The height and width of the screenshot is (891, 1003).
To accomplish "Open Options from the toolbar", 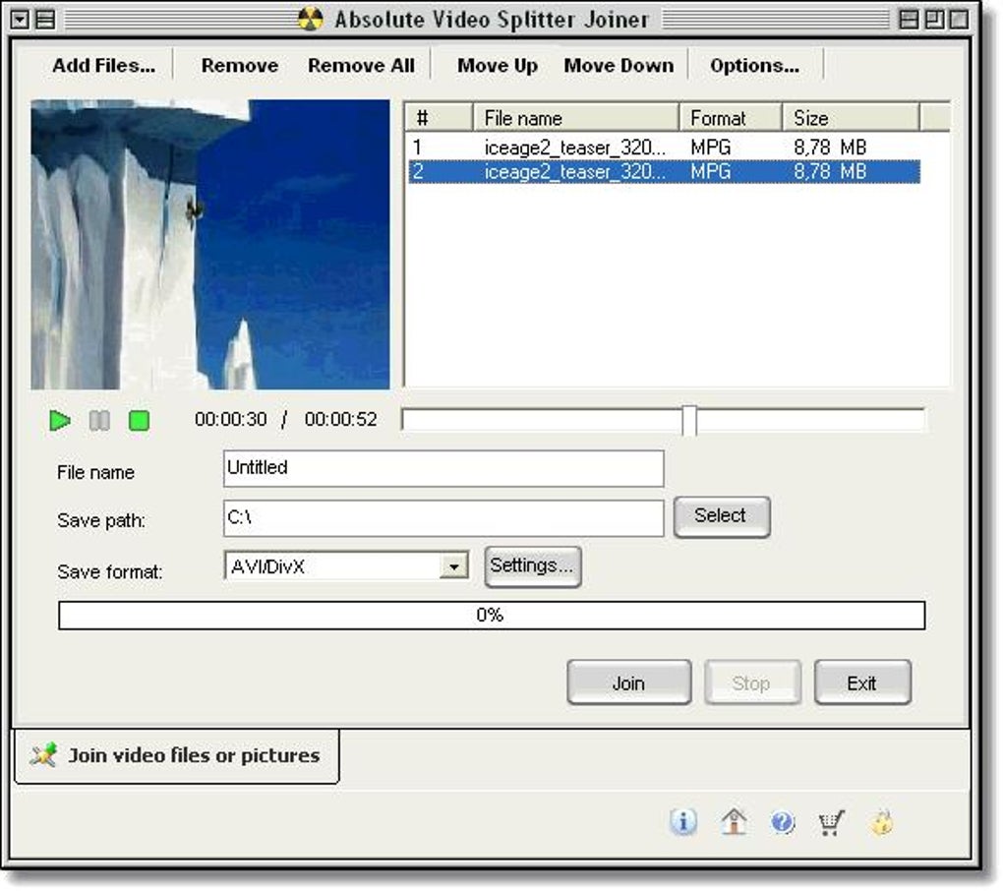I will (x=754, y=65).
